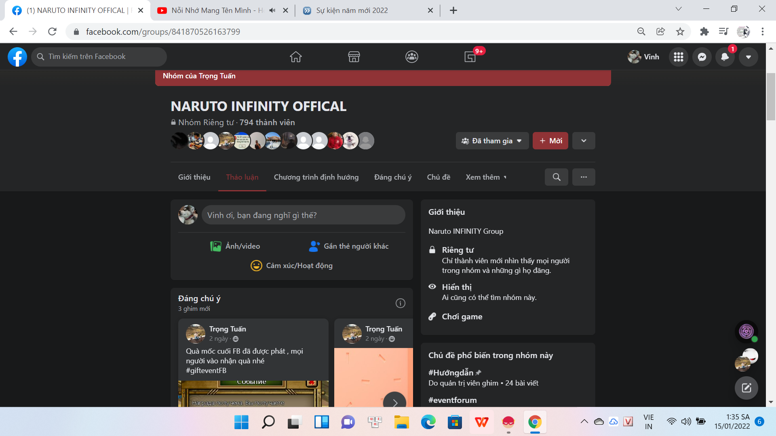Click page scrollbar down arrow
Image resolution: width=776 pixels, height=436 pixels.
point(771,402)
